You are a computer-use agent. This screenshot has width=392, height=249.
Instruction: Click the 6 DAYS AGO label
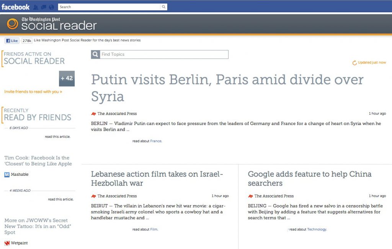pyautogui.click(x=19, y=128)
